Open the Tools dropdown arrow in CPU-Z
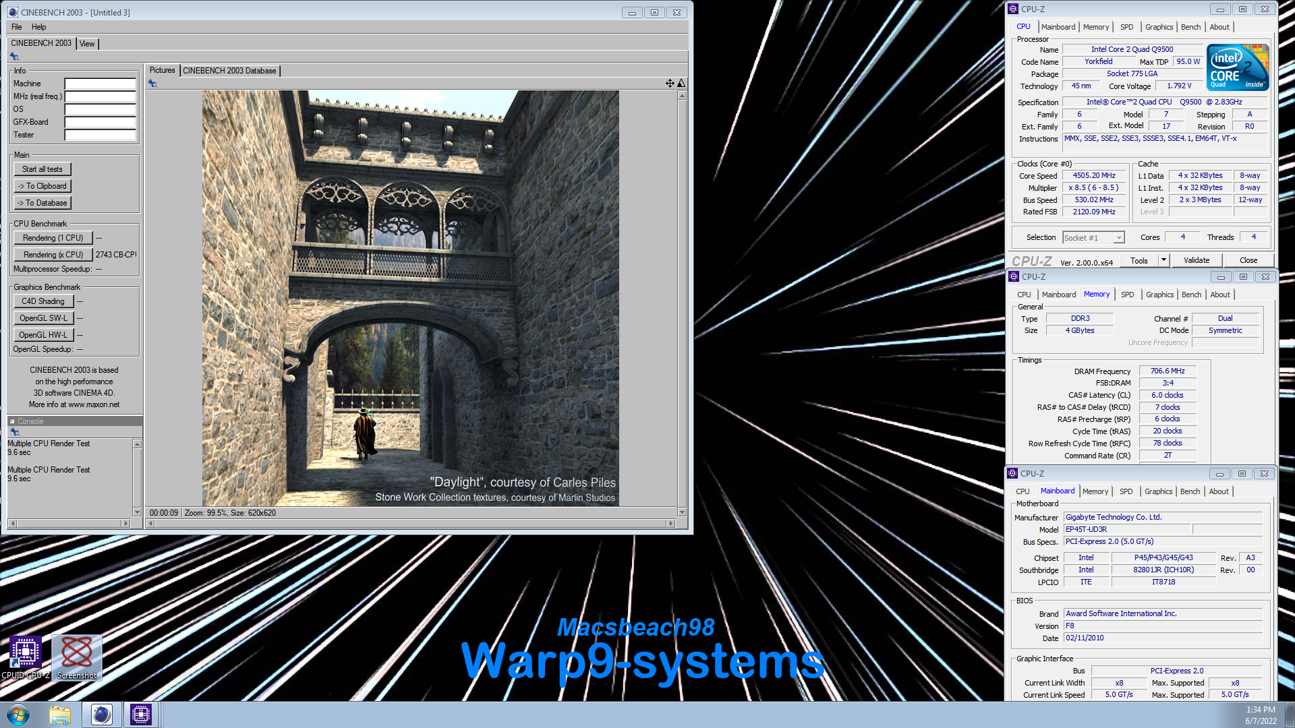1295x728 pixels. (1163, 260)
